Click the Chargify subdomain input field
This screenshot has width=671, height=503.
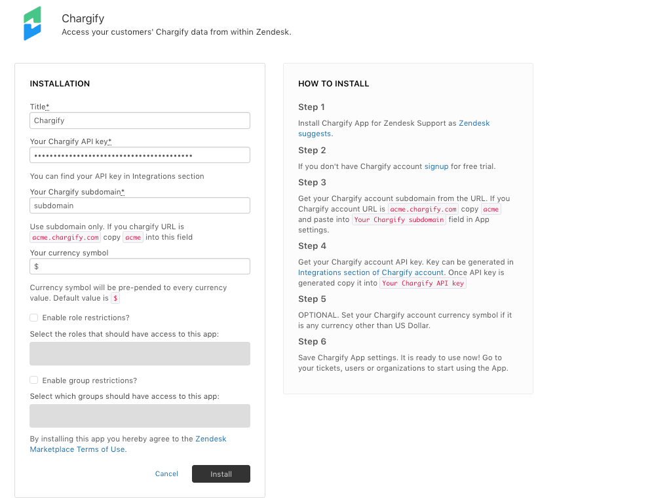point(140,206)
